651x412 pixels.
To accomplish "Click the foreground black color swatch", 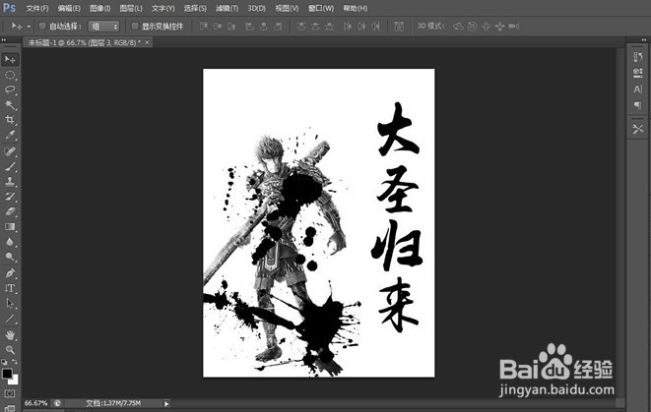I will point(7,374).
